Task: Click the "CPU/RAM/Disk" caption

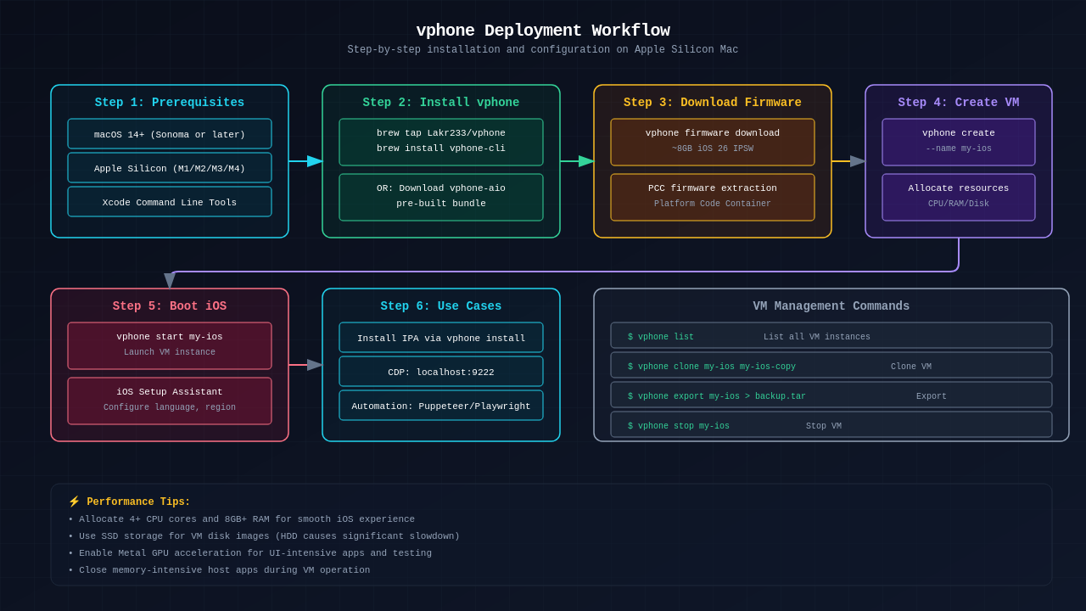Action: pos(959,204)
